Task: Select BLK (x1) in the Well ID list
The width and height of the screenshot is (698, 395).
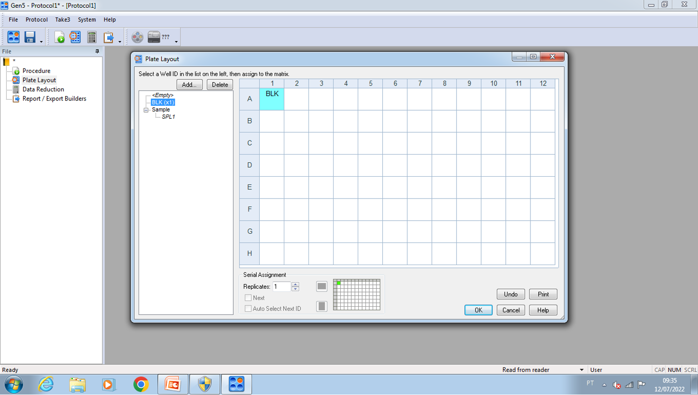Action: 163,102
